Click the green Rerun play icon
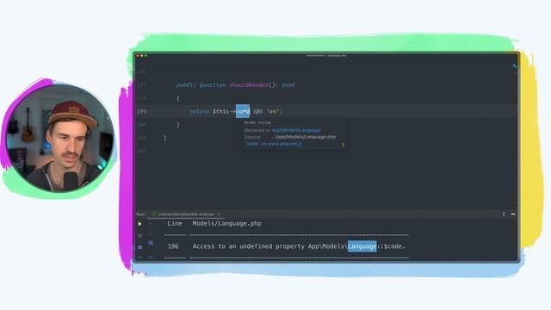Screen dimensions: 551x310 coord(139,224)
